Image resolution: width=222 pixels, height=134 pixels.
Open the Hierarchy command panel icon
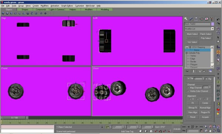point(196,19)
